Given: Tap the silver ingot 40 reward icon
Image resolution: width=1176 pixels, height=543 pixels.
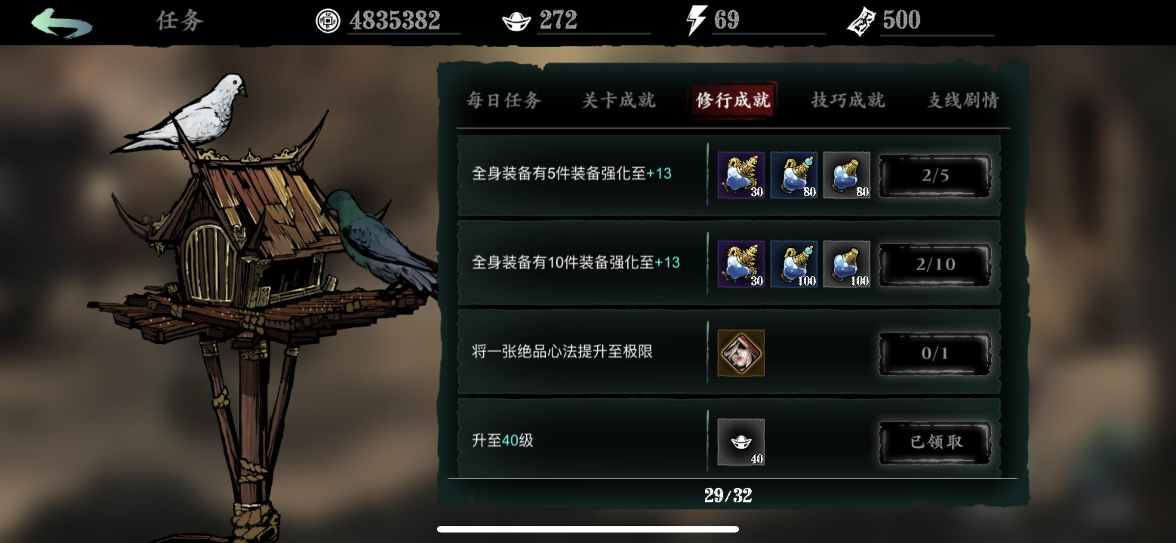Looking at the screenshot, I should [741, 442].
